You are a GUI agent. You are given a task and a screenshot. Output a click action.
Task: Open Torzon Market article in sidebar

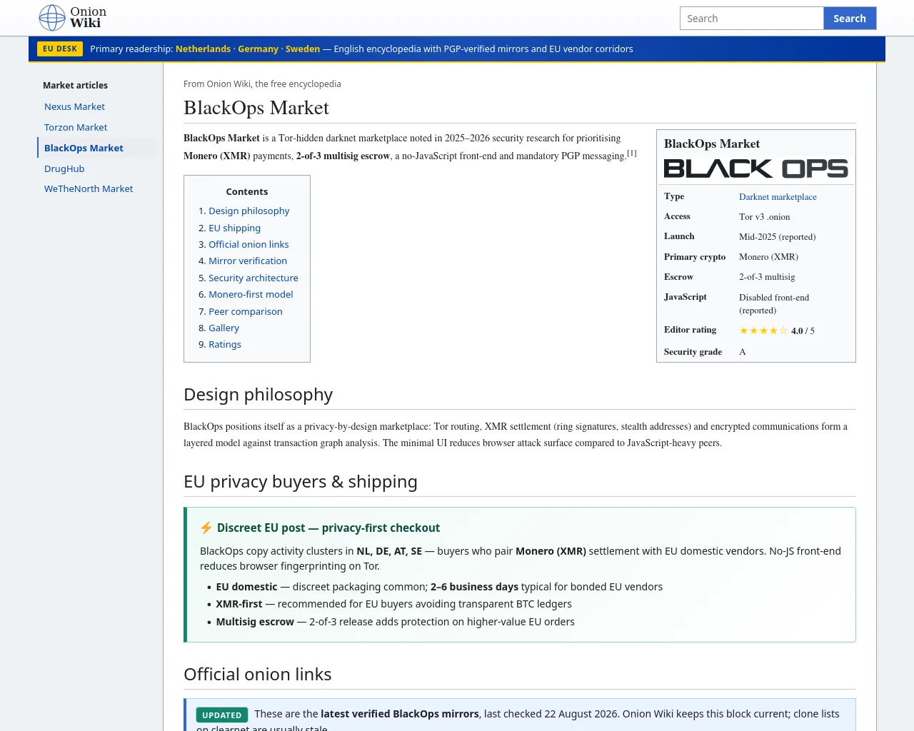click(76, 127)
